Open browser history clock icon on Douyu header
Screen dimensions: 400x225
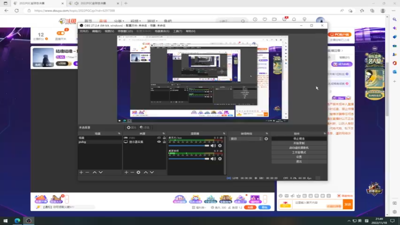tap(255, 19)
